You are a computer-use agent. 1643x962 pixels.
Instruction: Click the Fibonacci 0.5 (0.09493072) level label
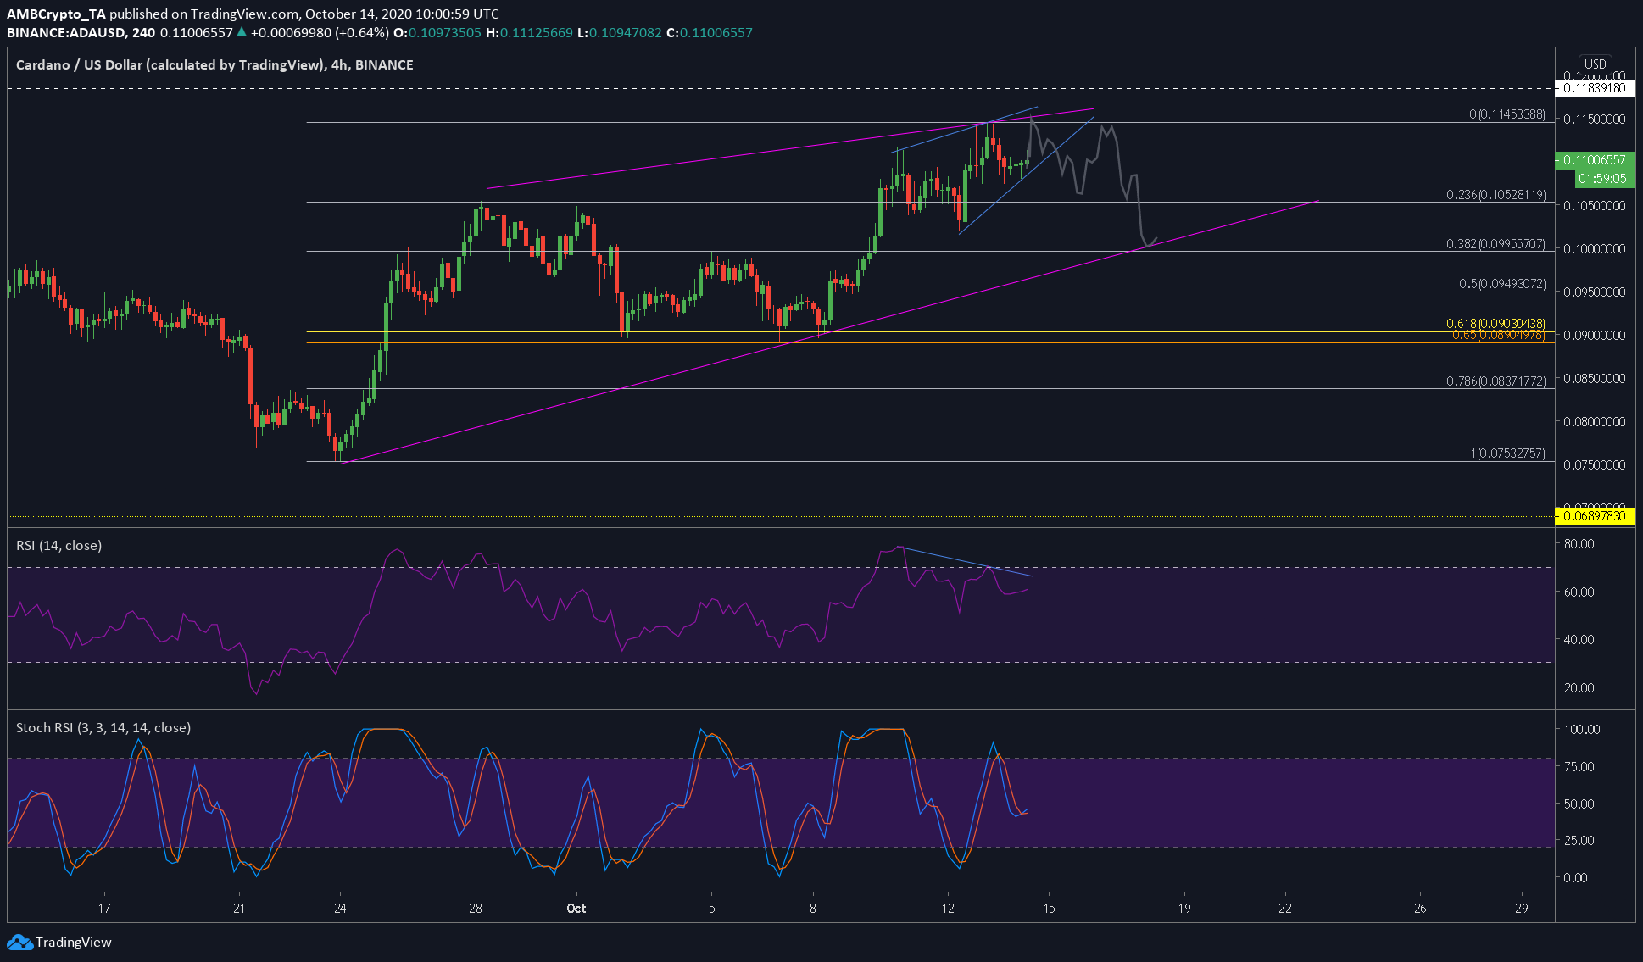click(1501, 284)
